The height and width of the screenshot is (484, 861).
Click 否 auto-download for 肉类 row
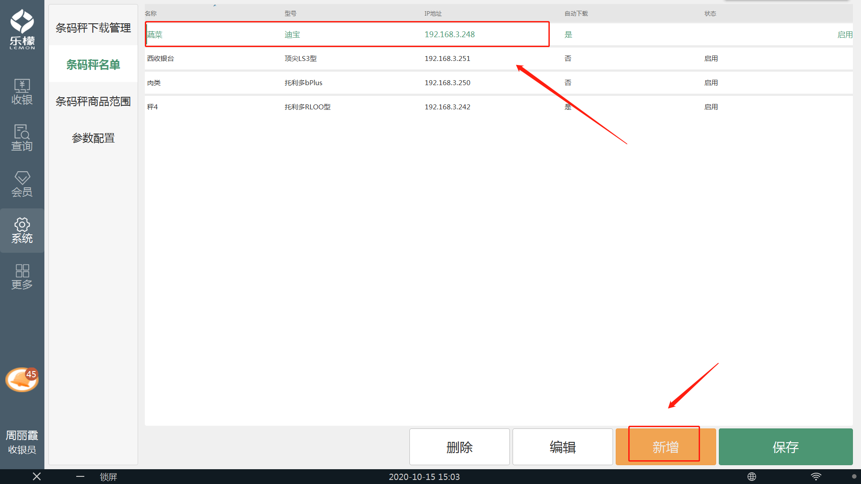pos(568,82)
